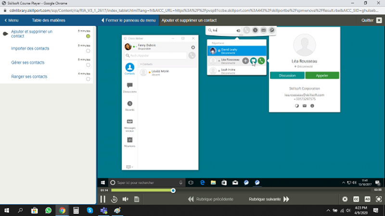Image resolution: width=385 pixels, height=216 pixels.
Task: Open Jabber Messages vocaux icon
Action: click(x=129, y=125)
